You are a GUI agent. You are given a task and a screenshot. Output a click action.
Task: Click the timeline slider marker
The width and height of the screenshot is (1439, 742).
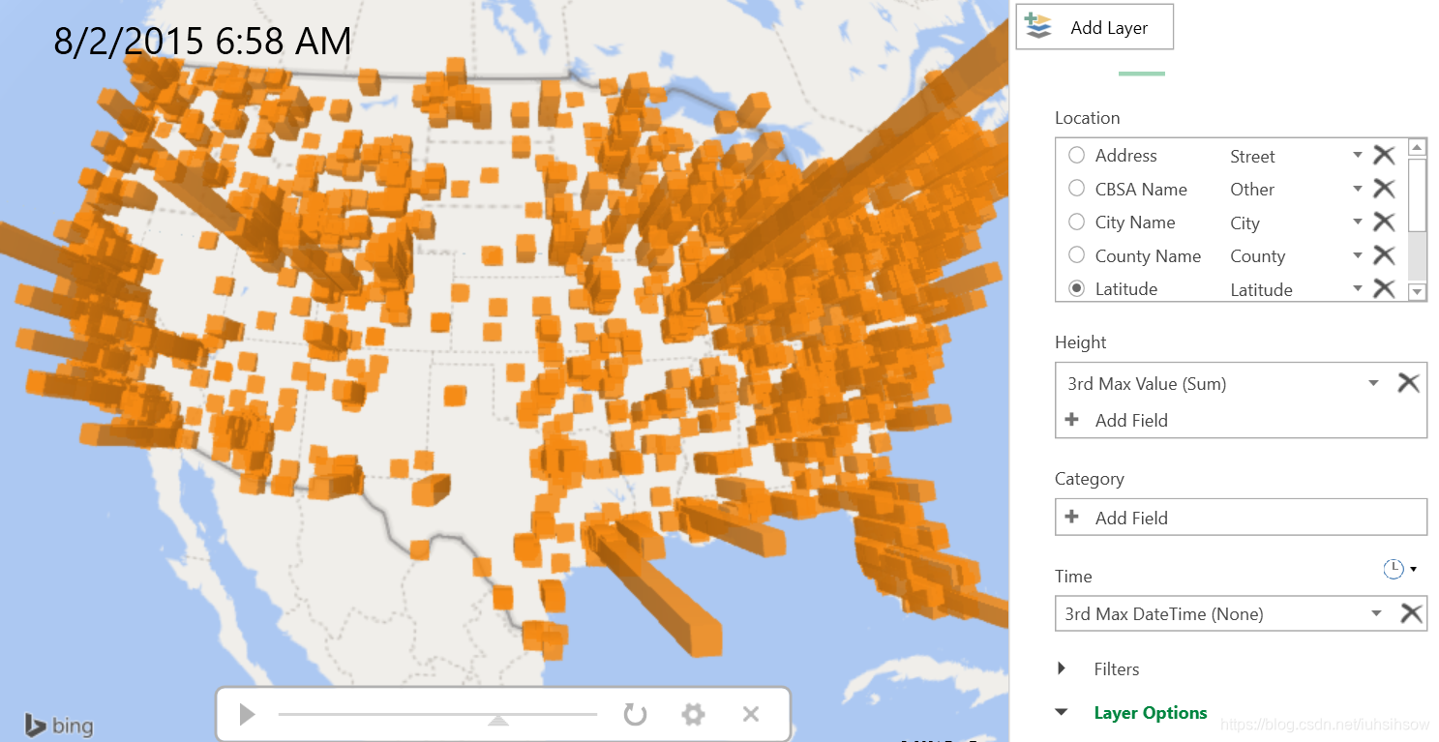(497, 720)
